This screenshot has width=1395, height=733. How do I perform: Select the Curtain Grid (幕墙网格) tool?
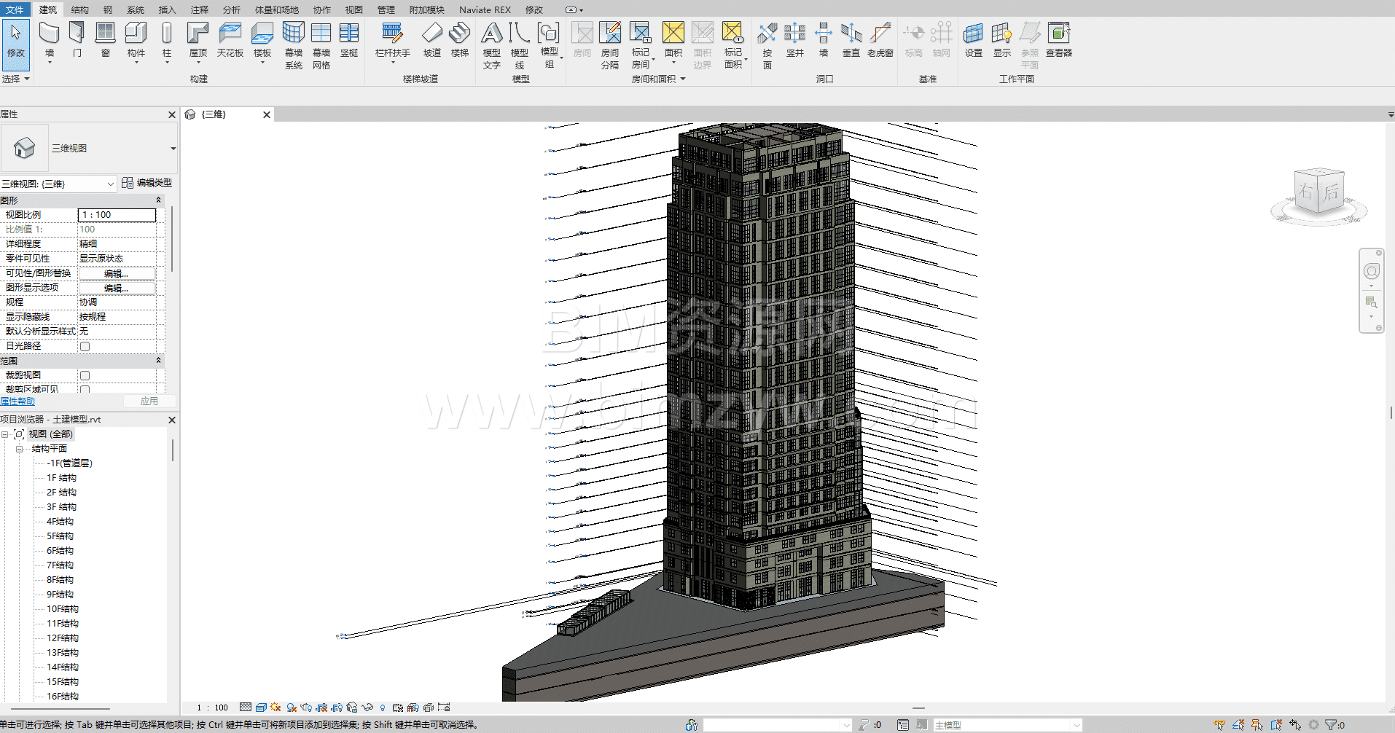pyautogui.click(x=321, y=45)
